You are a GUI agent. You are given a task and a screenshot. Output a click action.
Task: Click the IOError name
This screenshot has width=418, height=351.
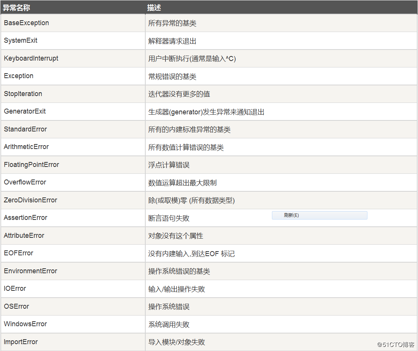[15, 289]
